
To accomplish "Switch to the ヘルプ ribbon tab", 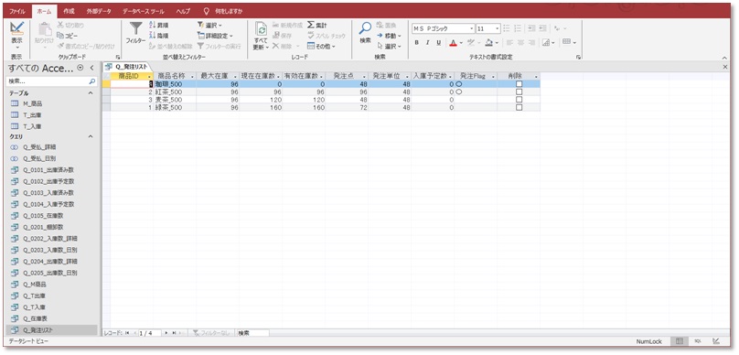I will pyautogui.click(x=183, y=10).
